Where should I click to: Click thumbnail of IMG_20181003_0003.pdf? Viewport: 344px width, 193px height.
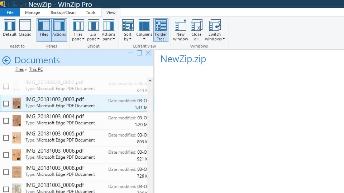click(17, 103)
